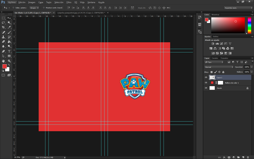The image size is (254, 159).
Task: Select the Zoom tool
Action: [9, 61]
